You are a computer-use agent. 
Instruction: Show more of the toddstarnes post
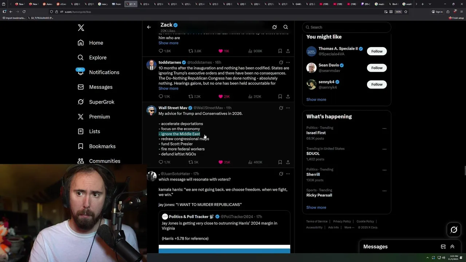click(x=168, y=88)
